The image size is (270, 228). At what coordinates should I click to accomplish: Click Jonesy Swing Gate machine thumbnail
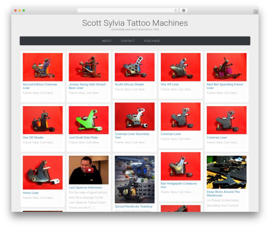pos(89,67)
